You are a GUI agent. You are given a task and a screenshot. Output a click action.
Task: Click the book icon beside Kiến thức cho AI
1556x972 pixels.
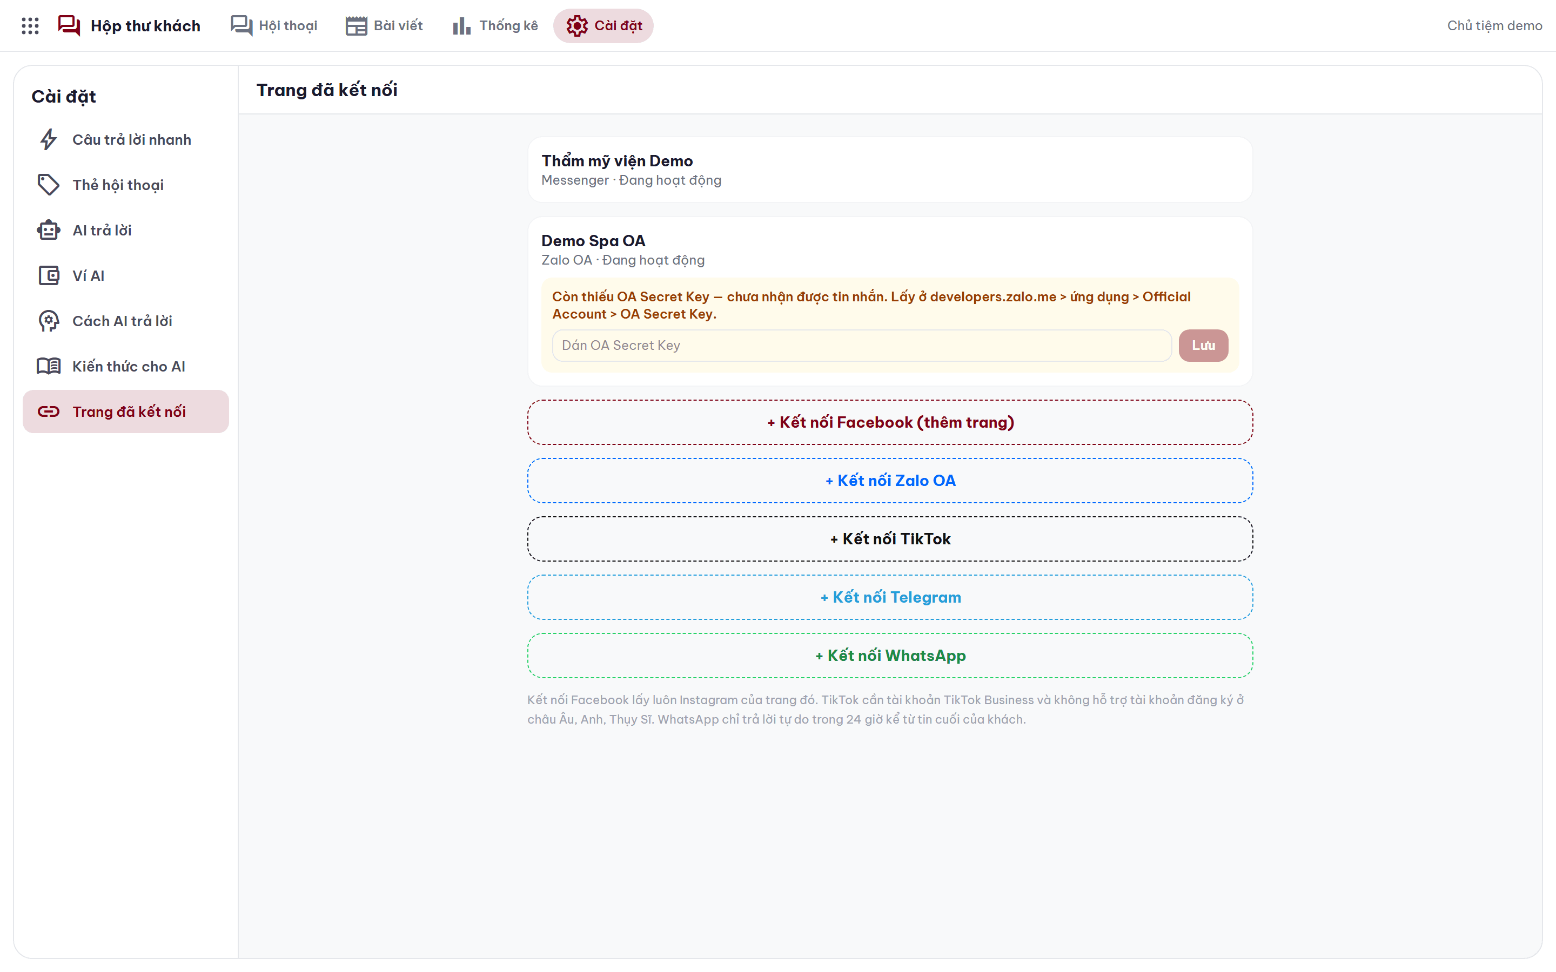click(49, 367)
